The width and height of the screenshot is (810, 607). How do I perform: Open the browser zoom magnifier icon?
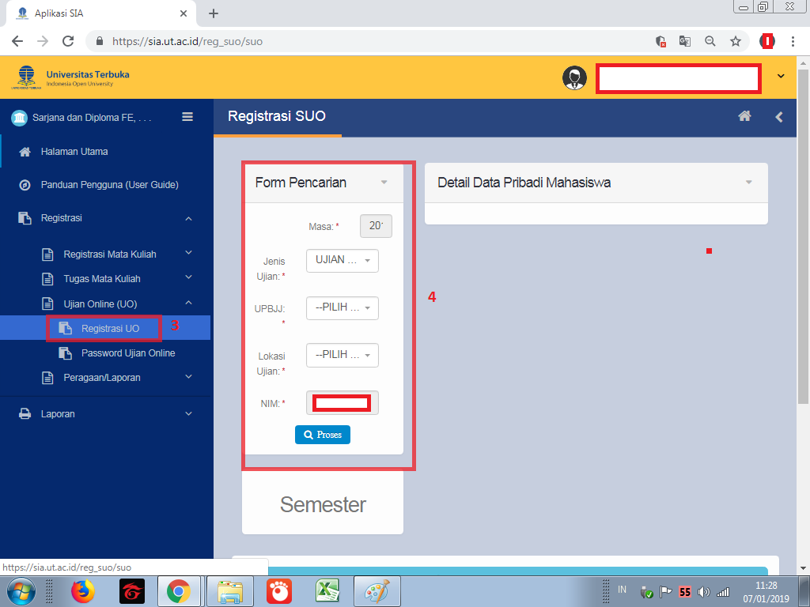(710, 41)
